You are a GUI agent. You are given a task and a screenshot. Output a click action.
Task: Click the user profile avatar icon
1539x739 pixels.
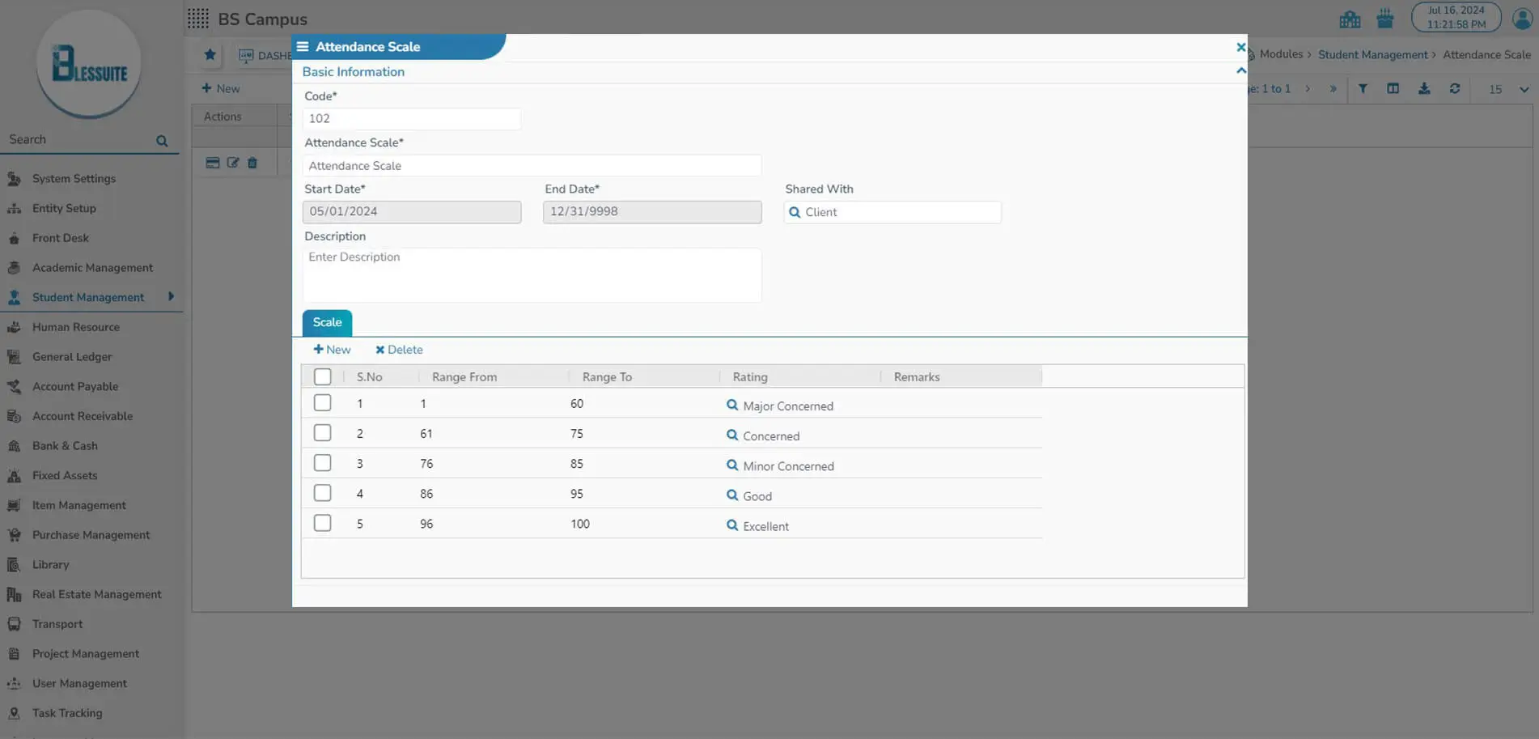(x=1522, y=19)
